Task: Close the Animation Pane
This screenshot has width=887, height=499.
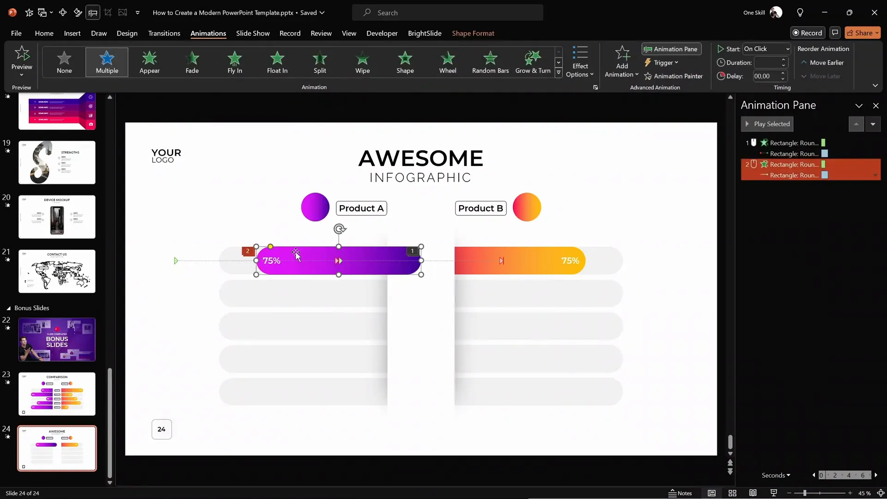Action: pyautogui.click(x=876, y=106)
